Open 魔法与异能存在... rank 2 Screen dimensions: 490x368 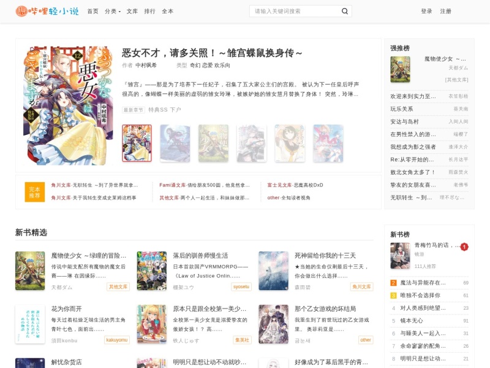click(423, 283)
